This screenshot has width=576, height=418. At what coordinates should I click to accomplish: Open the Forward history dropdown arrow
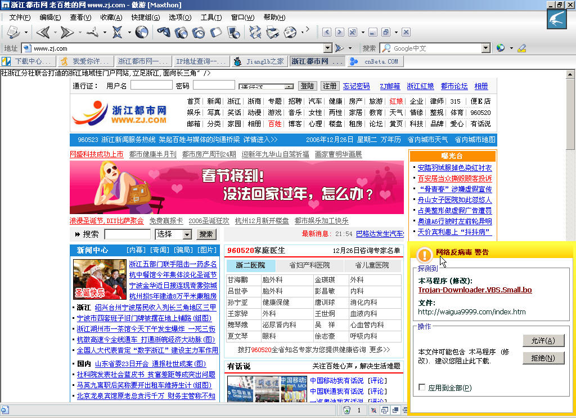(x=80, y=32)
